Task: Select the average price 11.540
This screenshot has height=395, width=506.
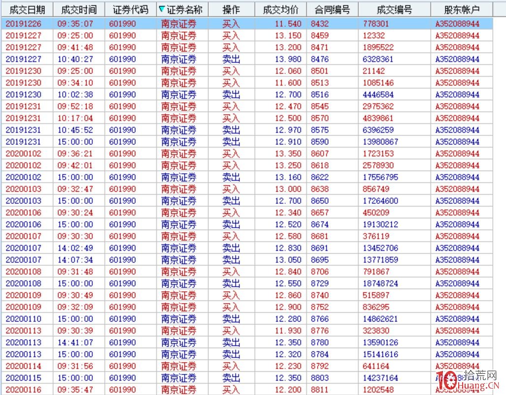Action: coord(288,24)
